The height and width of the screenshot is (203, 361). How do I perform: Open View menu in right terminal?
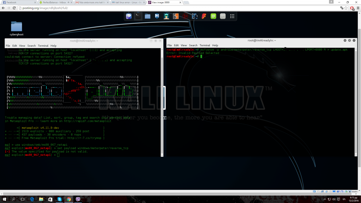coord(184,45)
